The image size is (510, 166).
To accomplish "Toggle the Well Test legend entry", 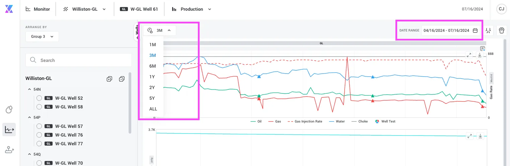I will point(385,121).
